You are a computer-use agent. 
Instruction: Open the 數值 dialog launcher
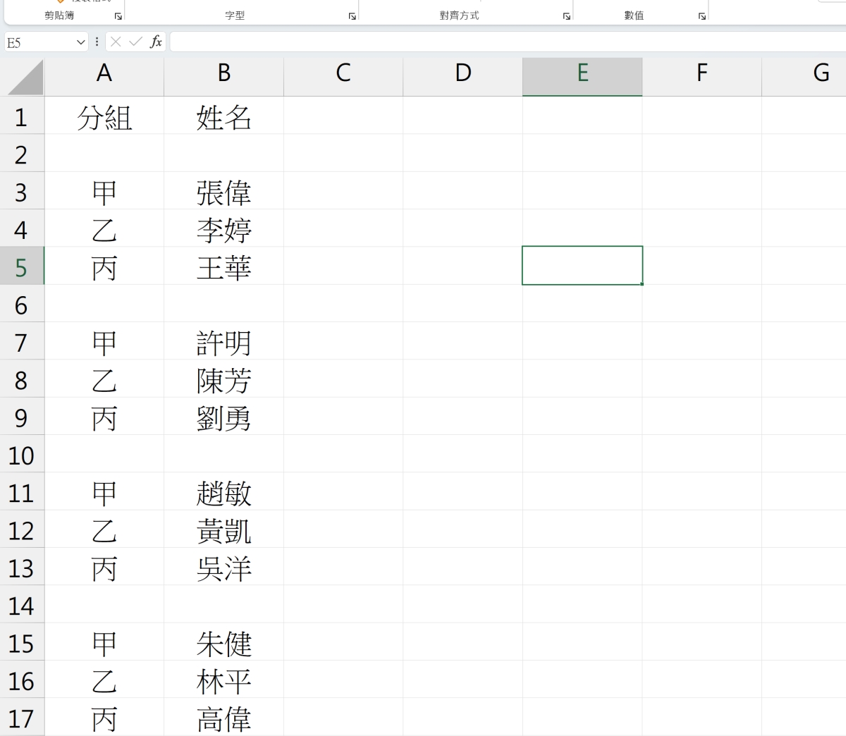[702, 16]
